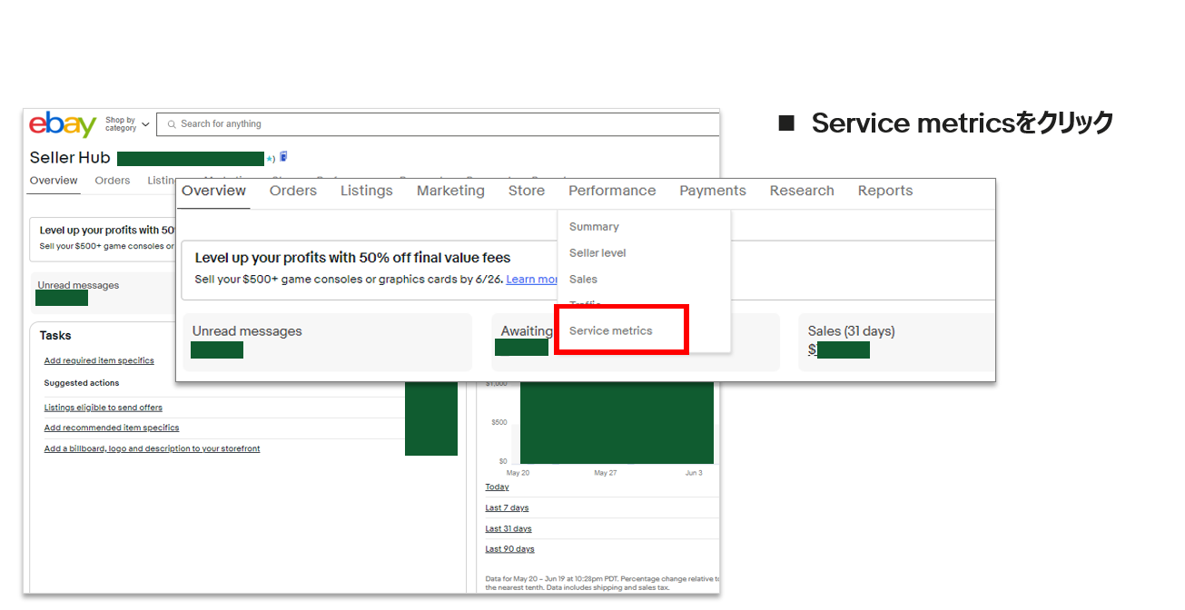Click the Suggested actions label

82,383
